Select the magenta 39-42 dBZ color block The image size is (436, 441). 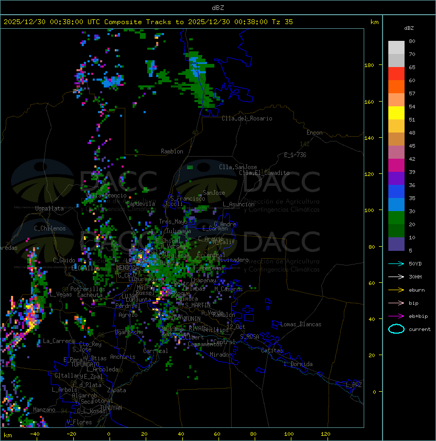[x=396, y=165]
